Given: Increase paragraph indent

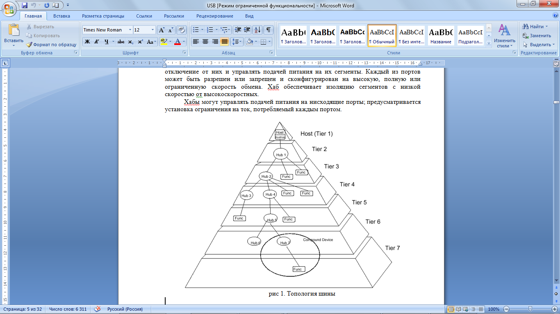Looking at the screenshot, I should 247,30.
